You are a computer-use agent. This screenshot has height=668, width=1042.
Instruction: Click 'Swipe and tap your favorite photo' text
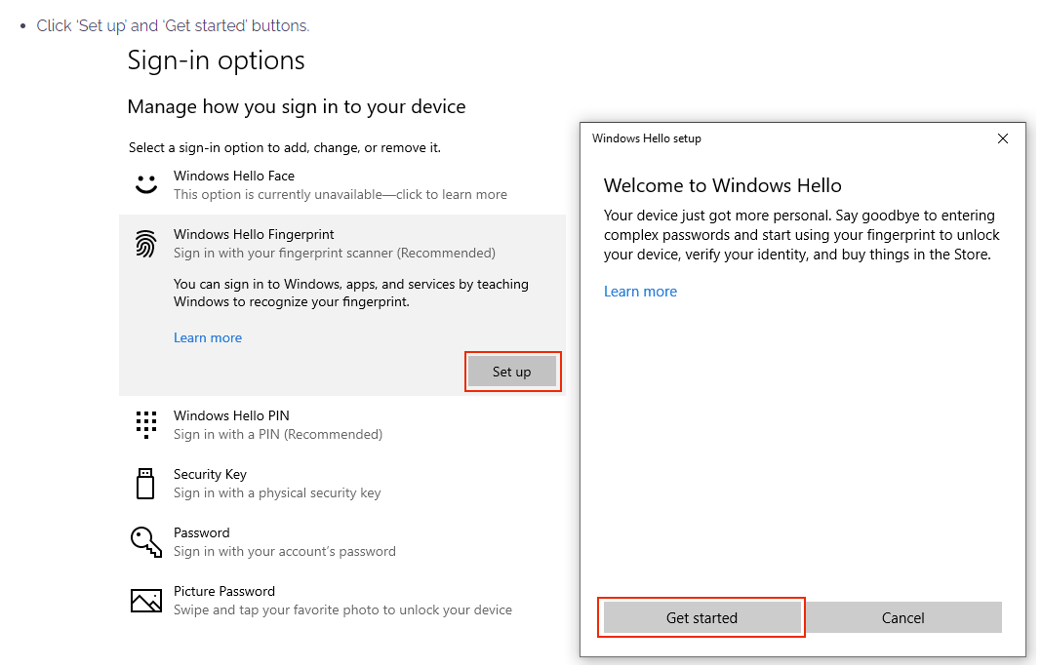click(342, 609)
